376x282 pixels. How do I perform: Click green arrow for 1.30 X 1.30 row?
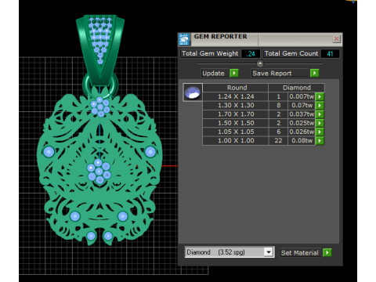coord(320,106)
